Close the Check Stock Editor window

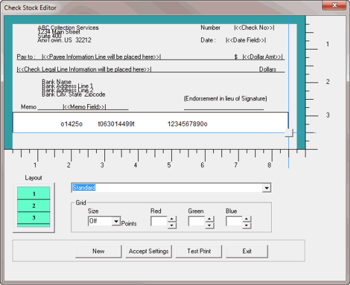334,5
